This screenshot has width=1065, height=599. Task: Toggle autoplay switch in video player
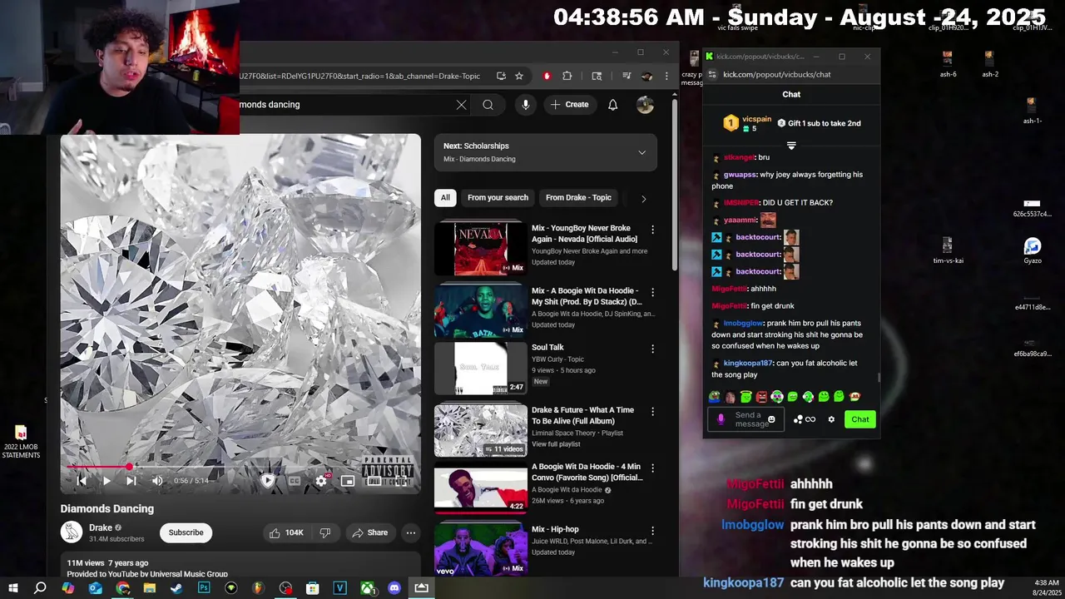(x=267, y=480)
